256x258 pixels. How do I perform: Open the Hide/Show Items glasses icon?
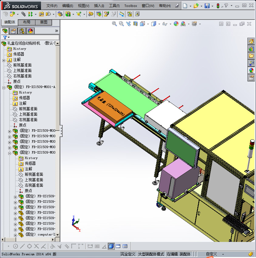(165, 24)
